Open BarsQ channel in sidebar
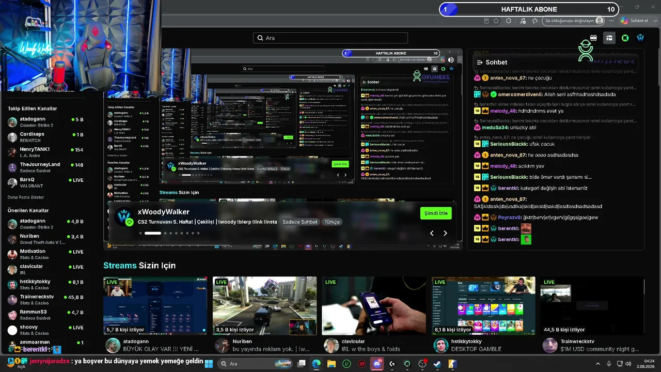 click(45, 182)
